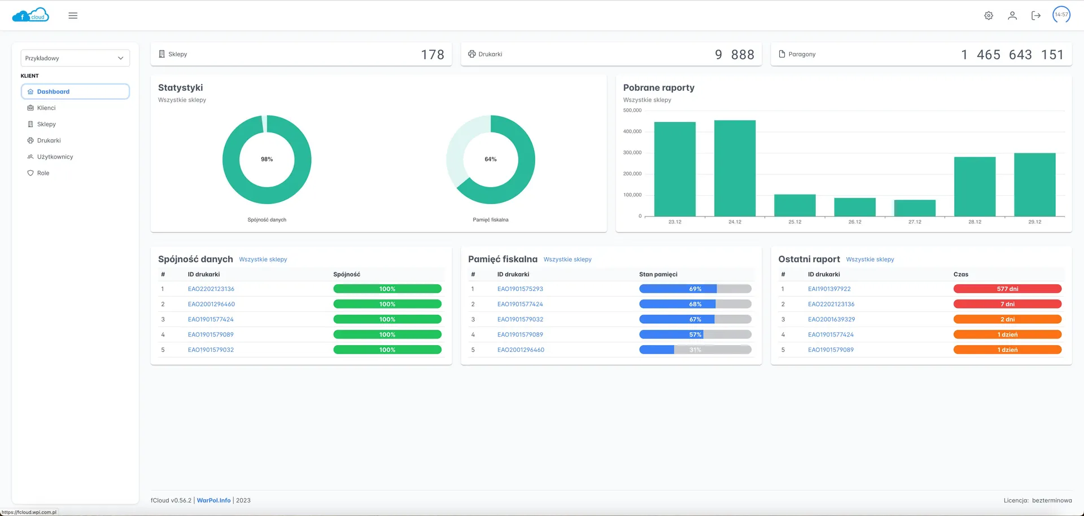Open Użytkownicy page from sidebar
Screen dimensions: 1084x516
pyautogui.click(x=55, y=157)
